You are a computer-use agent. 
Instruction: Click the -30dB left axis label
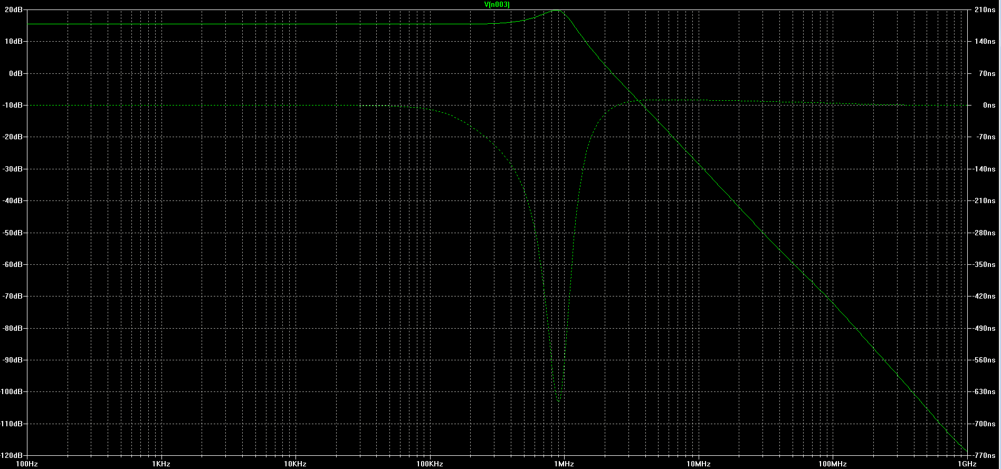(12, 169)
